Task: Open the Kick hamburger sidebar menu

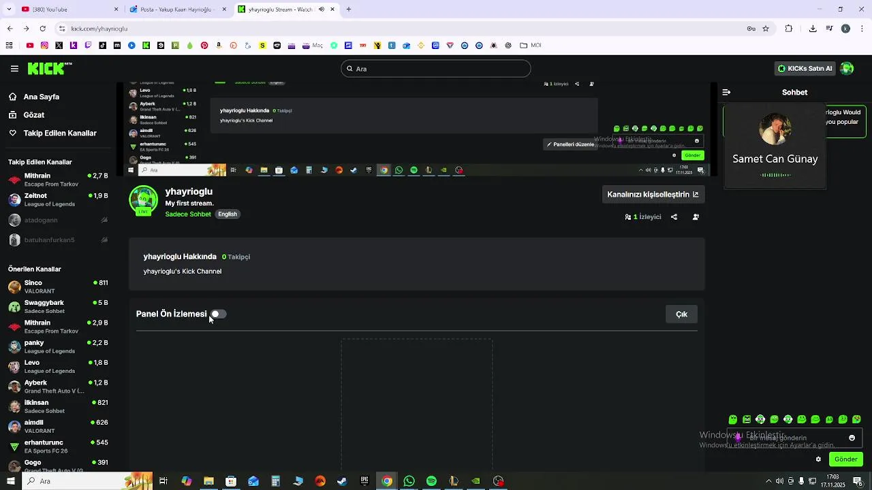Action: click(14, 69)
